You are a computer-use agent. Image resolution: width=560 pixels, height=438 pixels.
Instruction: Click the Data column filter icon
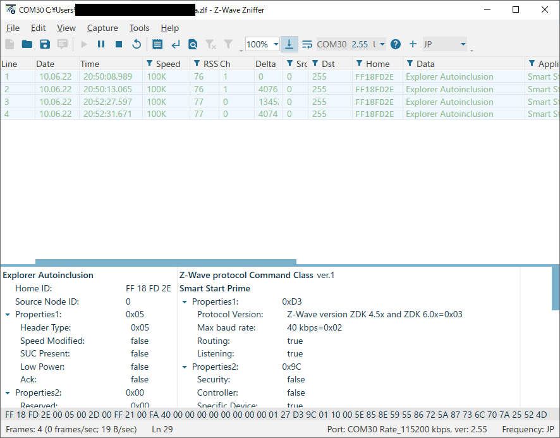tap(410, 63)
